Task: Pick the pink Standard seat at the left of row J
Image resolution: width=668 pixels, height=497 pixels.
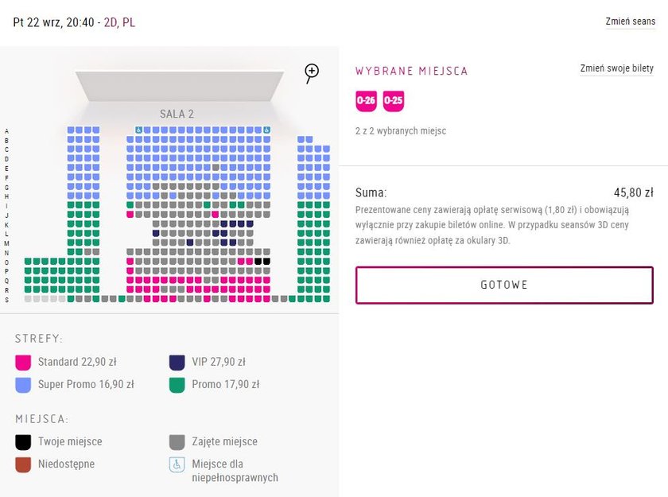Action: click(130, 215)
